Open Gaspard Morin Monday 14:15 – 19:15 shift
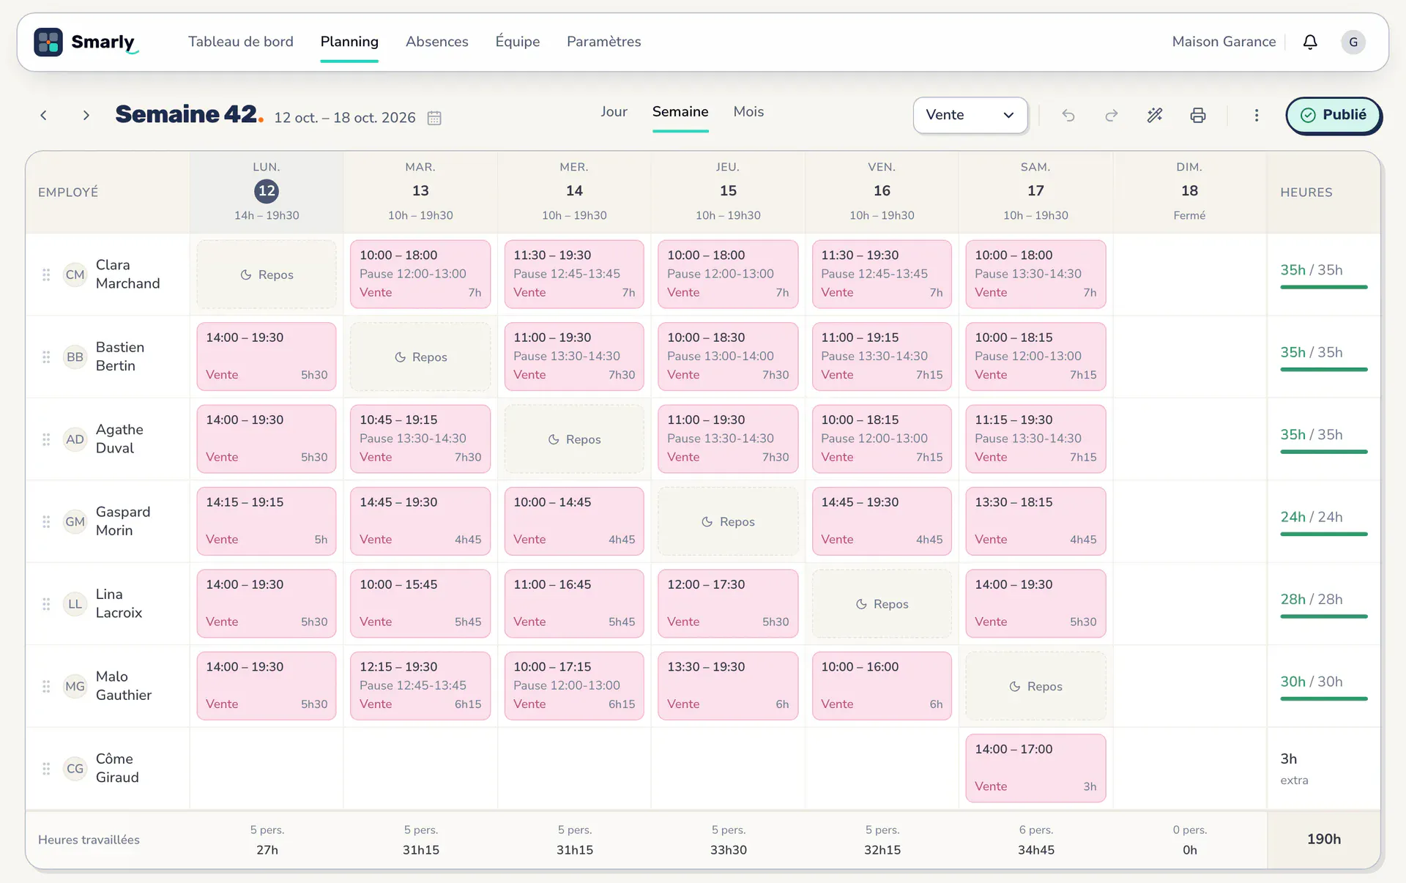The width and height of the screenshot is (1406, 883). (267, 521)
